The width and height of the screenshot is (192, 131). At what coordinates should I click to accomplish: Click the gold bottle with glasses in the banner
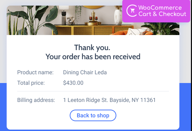point(93,18)
